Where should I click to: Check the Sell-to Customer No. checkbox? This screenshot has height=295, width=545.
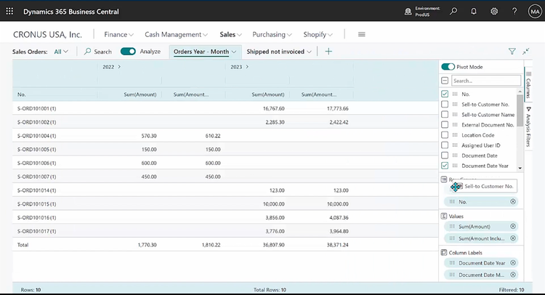coord(445,104)
